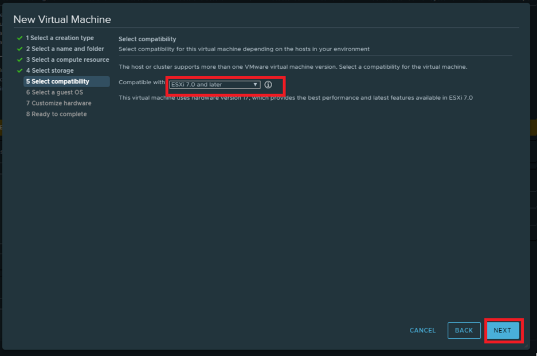Return to step 4 Select storage
Image resolution: width=537 pixels, height=356 pixels.
click(x=50, y=71)
